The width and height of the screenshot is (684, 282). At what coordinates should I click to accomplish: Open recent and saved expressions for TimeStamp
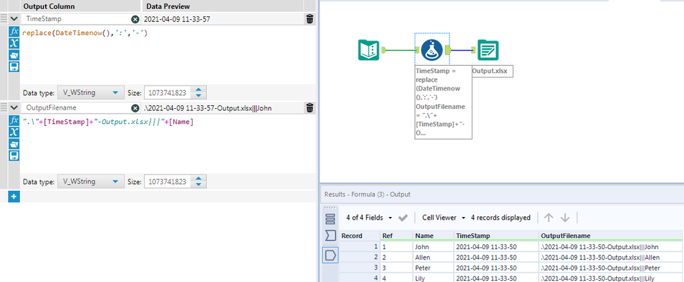pos(14,55)
